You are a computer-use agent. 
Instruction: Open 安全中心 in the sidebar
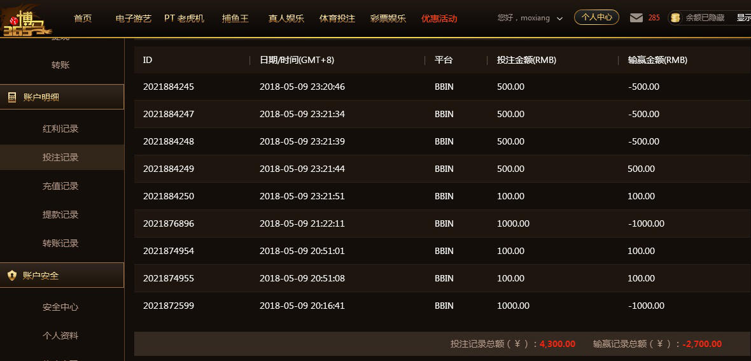(60, 308)
